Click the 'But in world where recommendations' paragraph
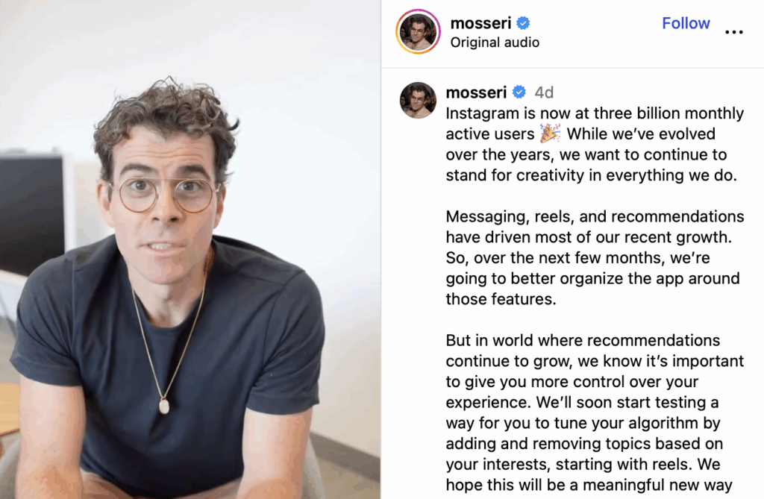764x499 pixels. click(595, 412)
